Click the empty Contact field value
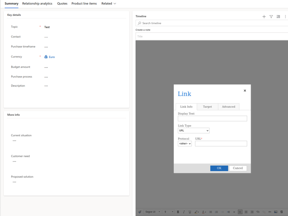The height and width of the screenshot is (216, 288). click(46, 37)
